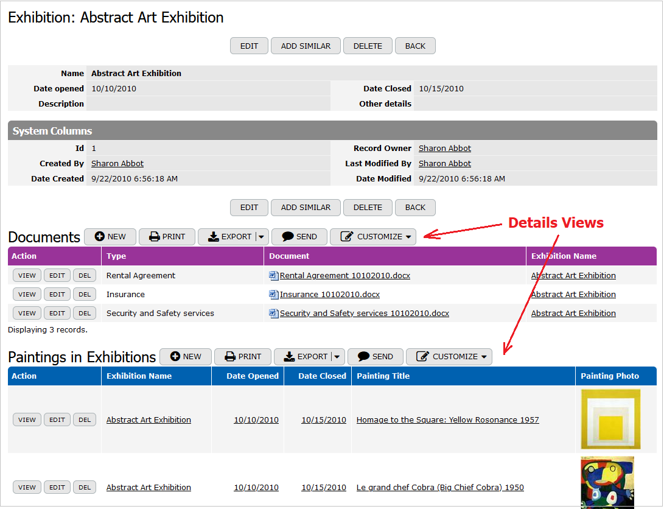The width and height of the screenshot is (664, 509).
Task: Open the Rental Agreement 10102010.docx link
Action: pyautogui.click(x=345, y=276)
